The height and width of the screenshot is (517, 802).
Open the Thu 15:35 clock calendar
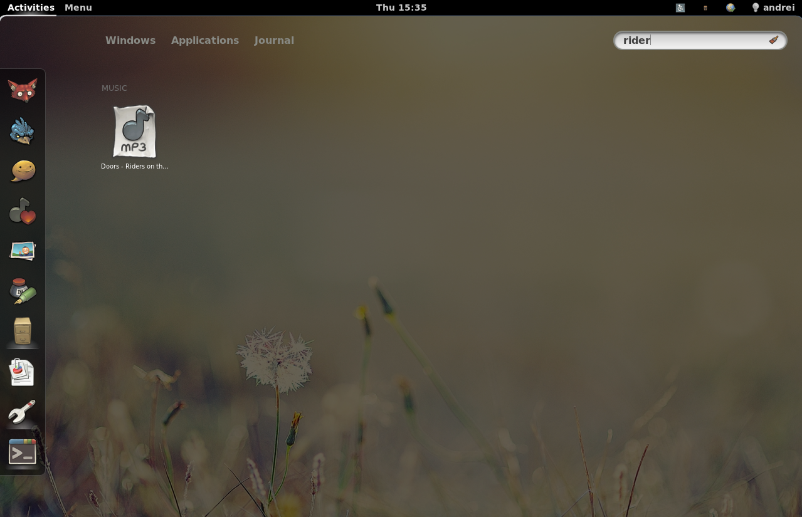click(401, 8)
